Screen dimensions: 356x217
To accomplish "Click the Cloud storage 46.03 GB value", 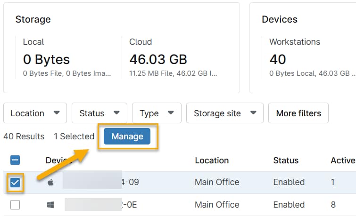I will (x=158, y=60).
